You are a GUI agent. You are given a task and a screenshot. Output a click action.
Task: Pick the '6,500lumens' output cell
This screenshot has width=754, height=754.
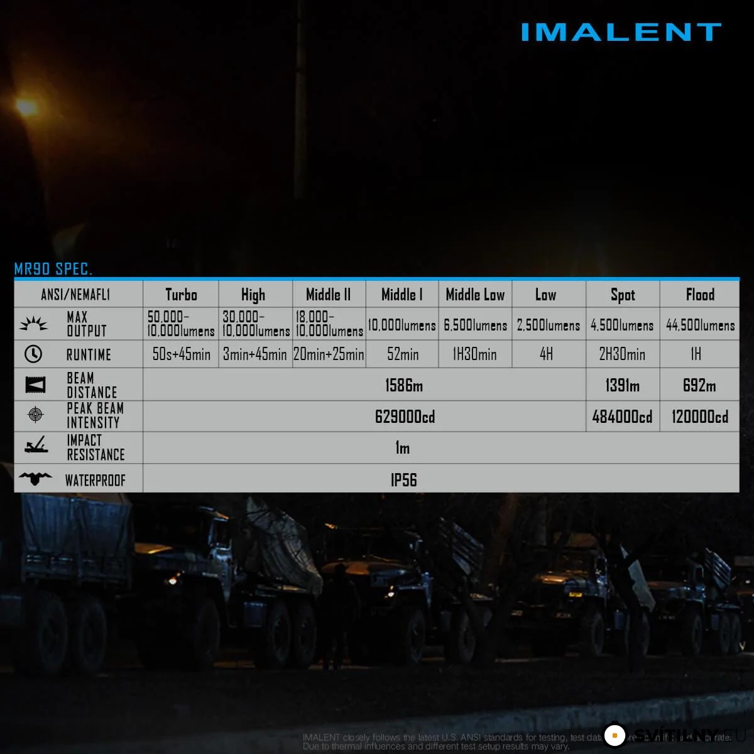[476, 325]
